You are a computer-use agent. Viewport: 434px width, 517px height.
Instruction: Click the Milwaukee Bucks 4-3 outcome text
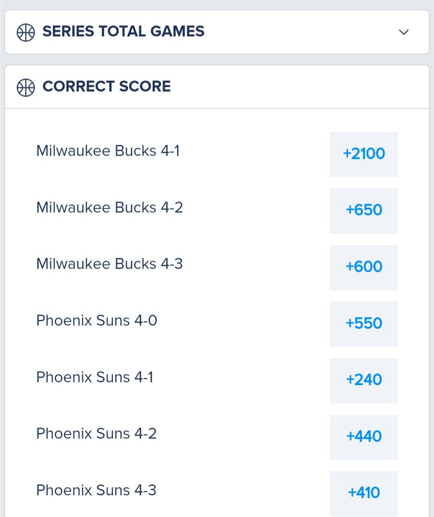[109, 264]
